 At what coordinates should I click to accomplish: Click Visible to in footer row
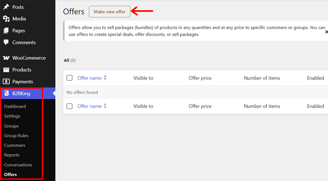pyautogui.click(x=143, y=106)
